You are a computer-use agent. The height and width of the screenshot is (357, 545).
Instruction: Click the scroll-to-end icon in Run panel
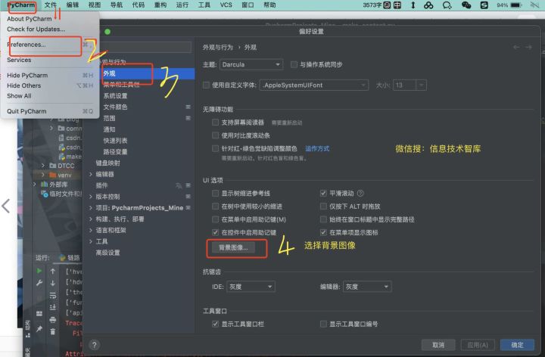[52, 307]
